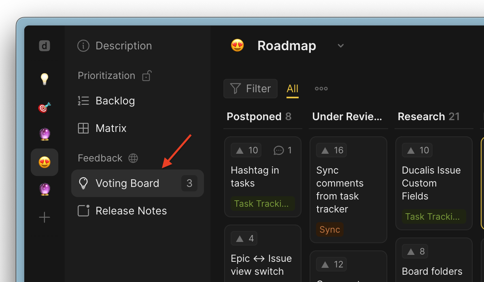484x282 pixels.
Task: Click the globe icon next to Feedback
Action: [133, 158]
